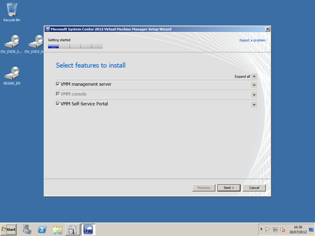Viewport: 315px width, 236px height.
Task: Uncheck the VMM Self-Service Portal checkbox
Action: pos(58,104)
